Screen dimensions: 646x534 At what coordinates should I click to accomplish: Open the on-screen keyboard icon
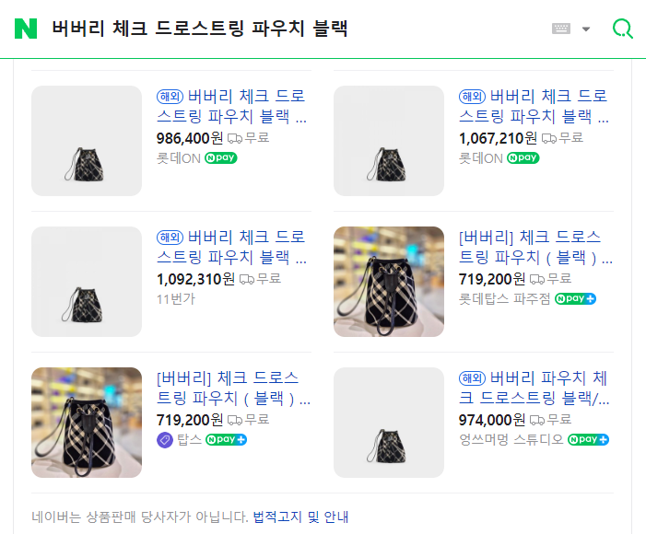[x=561, y=29]
